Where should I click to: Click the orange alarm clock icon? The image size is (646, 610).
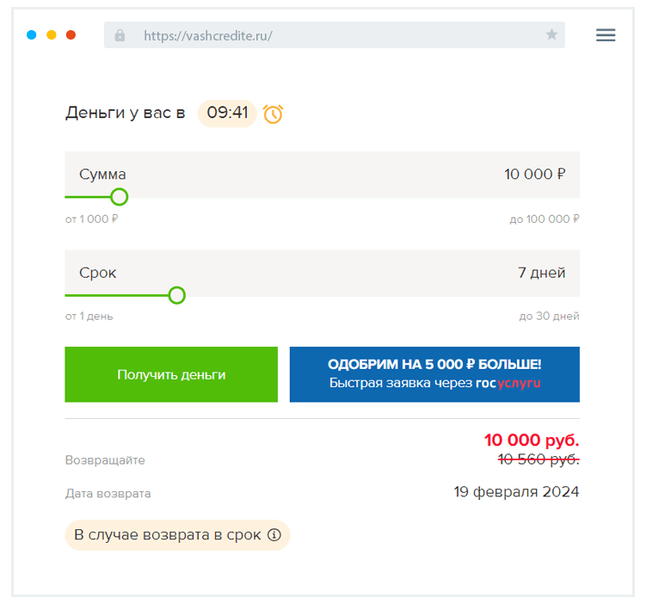coord(273,114)
